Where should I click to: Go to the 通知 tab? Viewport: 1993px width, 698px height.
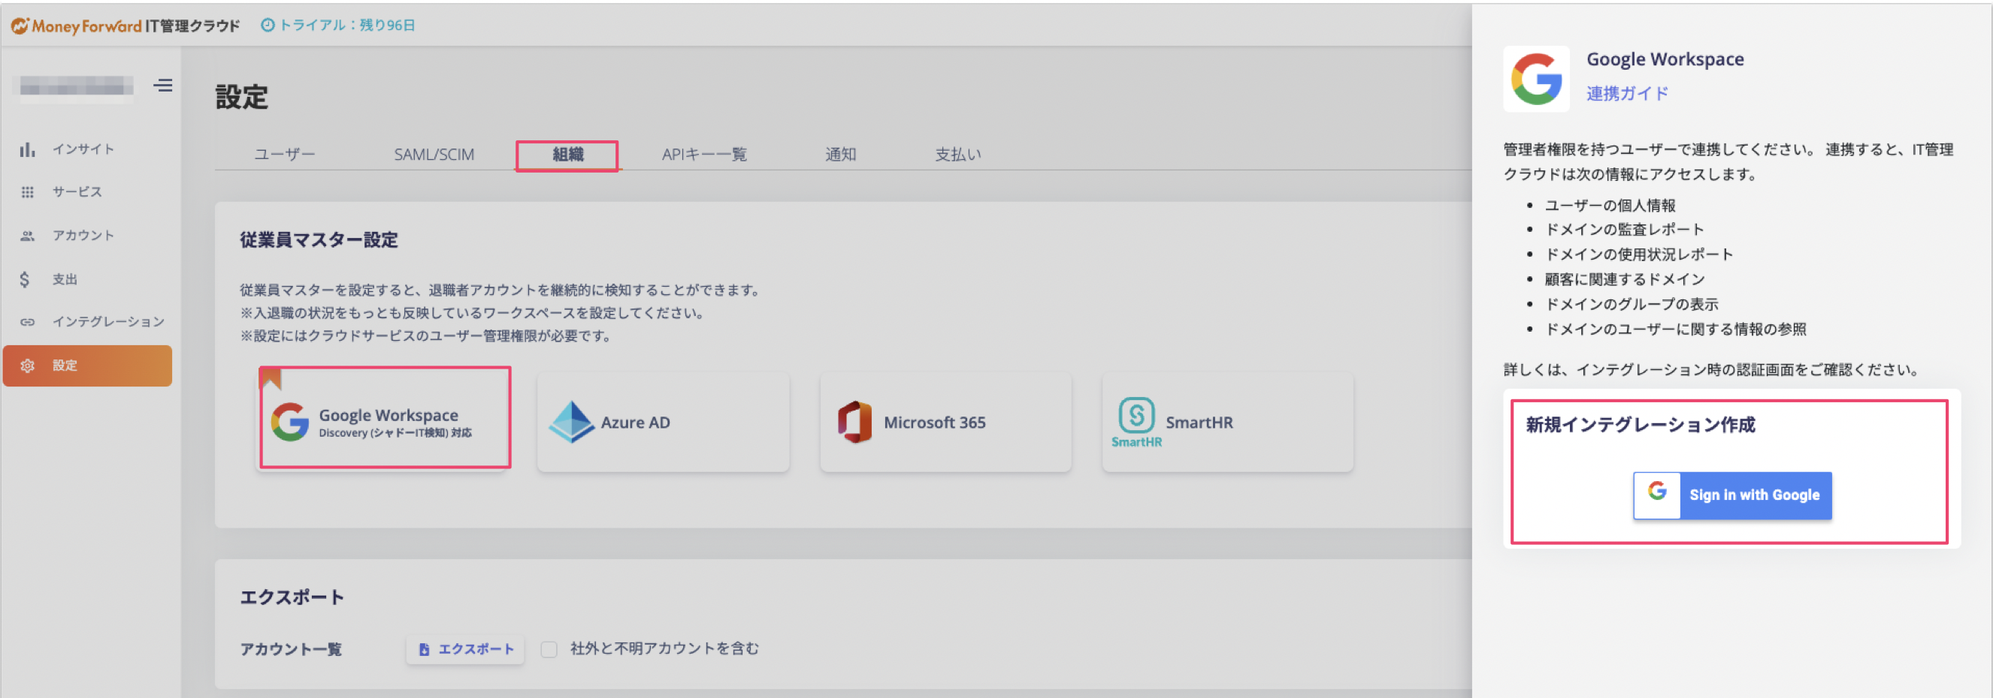click(840, 155)
